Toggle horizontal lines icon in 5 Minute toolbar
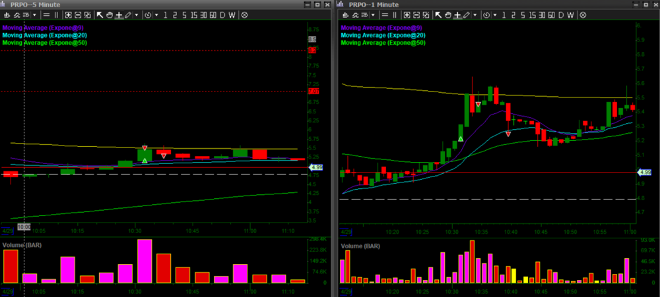The width and height of the screenshot is (660, 297). pyautogui.click(x=45, y=14)
